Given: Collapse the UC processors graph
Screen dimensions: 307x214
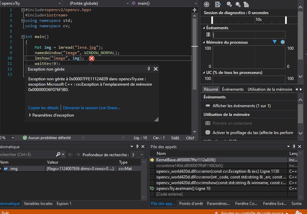Looking at the screenshot, I should click(x=204, y=73).
